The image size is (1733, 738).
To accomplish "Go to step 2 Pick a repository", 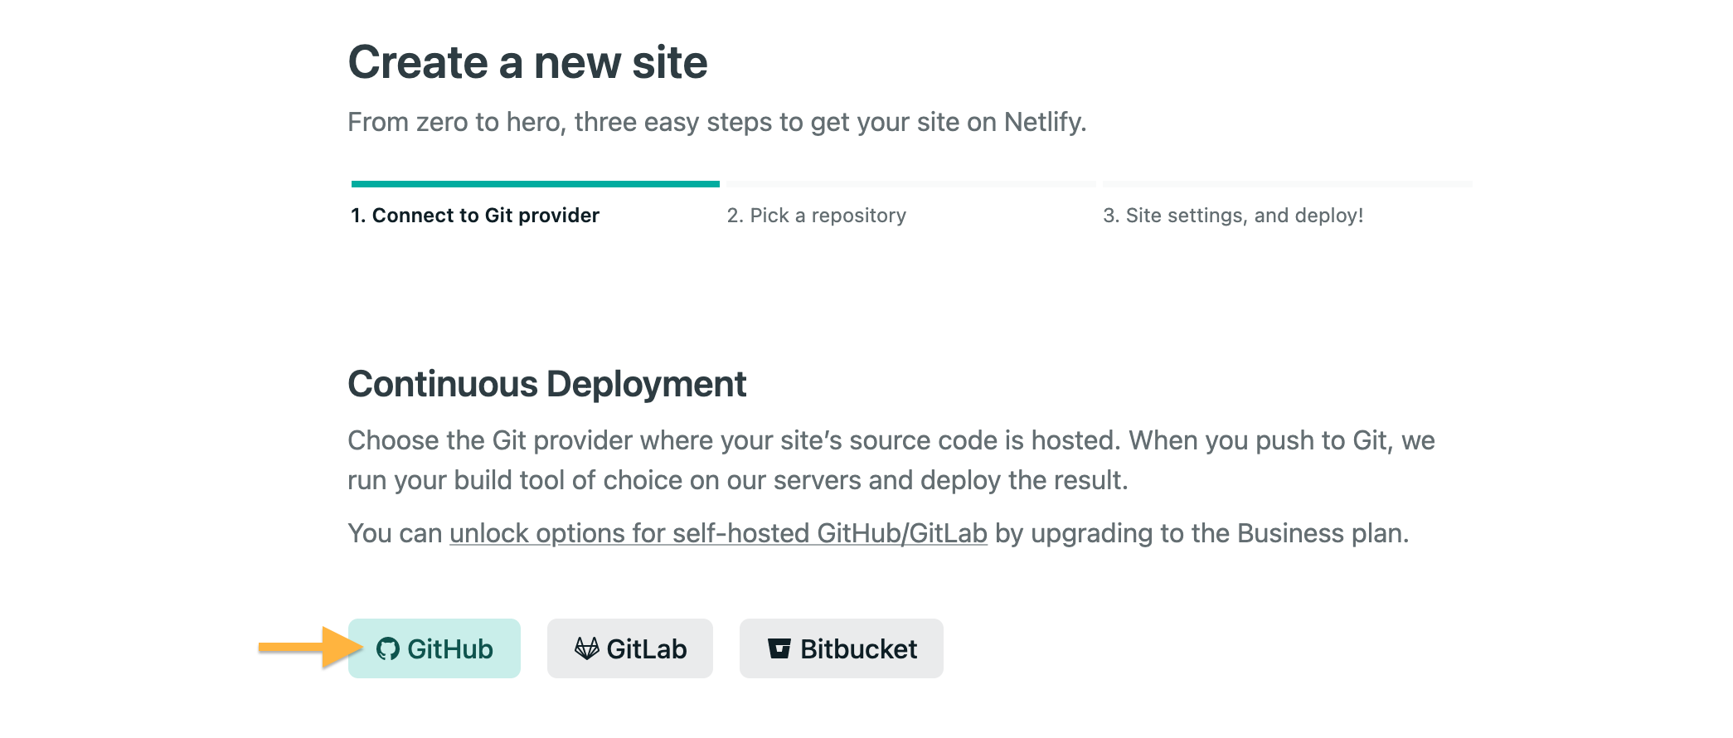I will coord(817,216).
